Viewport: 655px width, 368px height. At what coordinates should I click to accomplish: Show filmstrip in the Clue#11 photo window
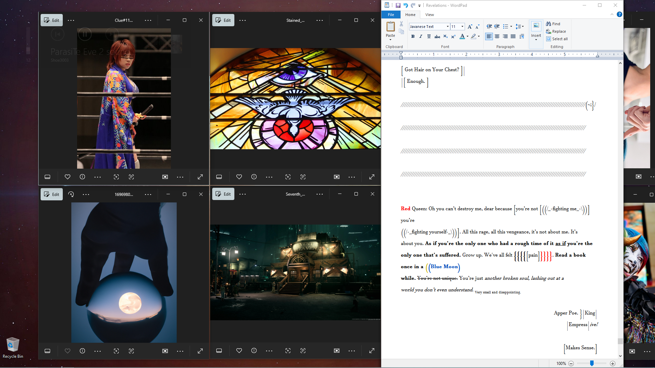point(47,177)
